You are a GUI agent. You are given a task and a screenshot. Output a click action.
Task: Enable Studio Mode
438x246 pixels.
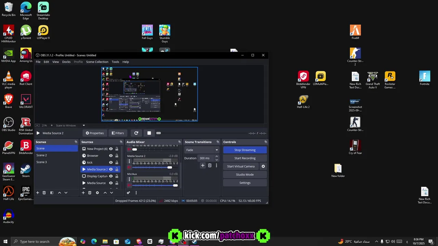point(245,175)
